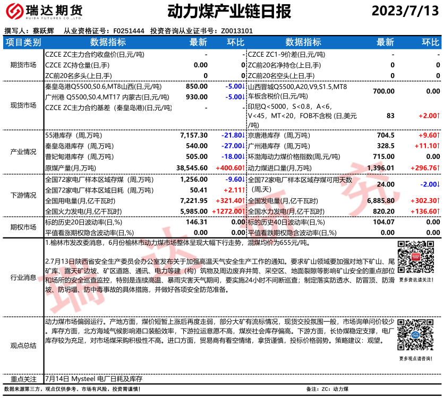Click the 重点关注 row label
Viewport: 444px width, 398px height.
pos(23,379)
